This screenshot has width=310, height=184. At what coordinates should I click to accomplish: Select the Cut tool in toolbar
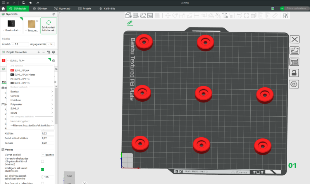pos(196,15)
